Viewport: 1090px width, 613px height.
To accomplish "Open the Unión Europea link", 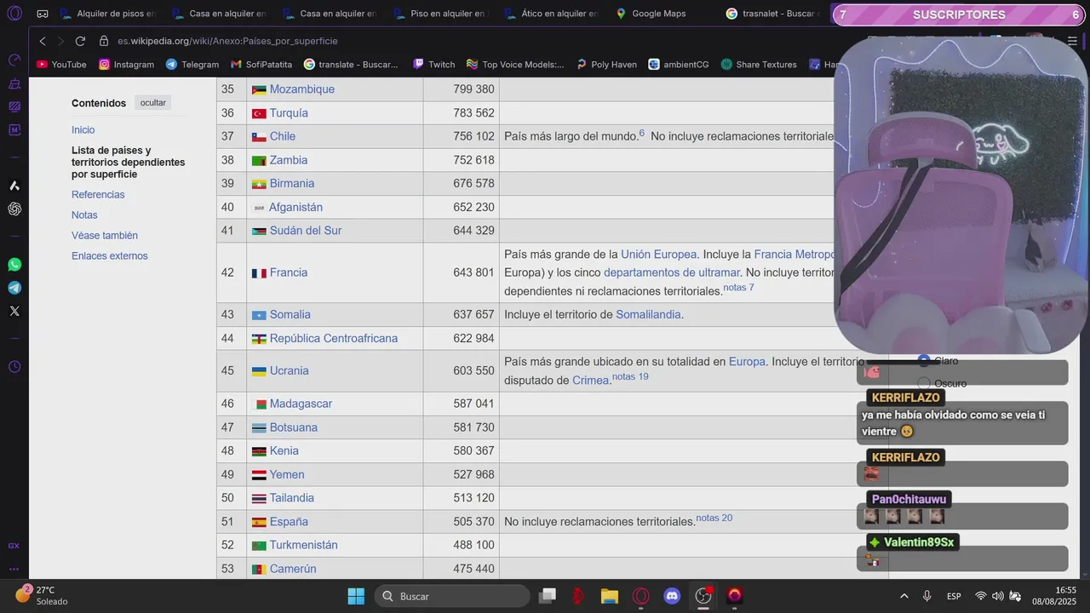I will 659,255.
